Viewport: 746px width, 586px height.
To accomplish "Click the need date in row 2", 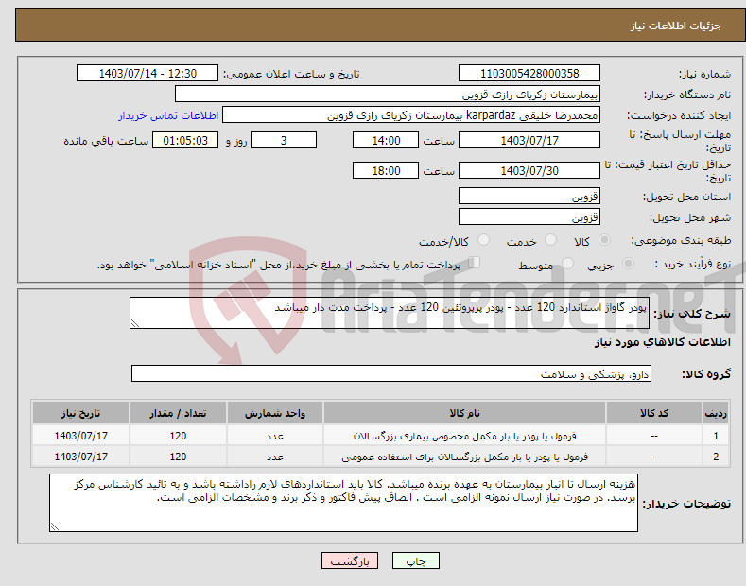I will point(81,457).
